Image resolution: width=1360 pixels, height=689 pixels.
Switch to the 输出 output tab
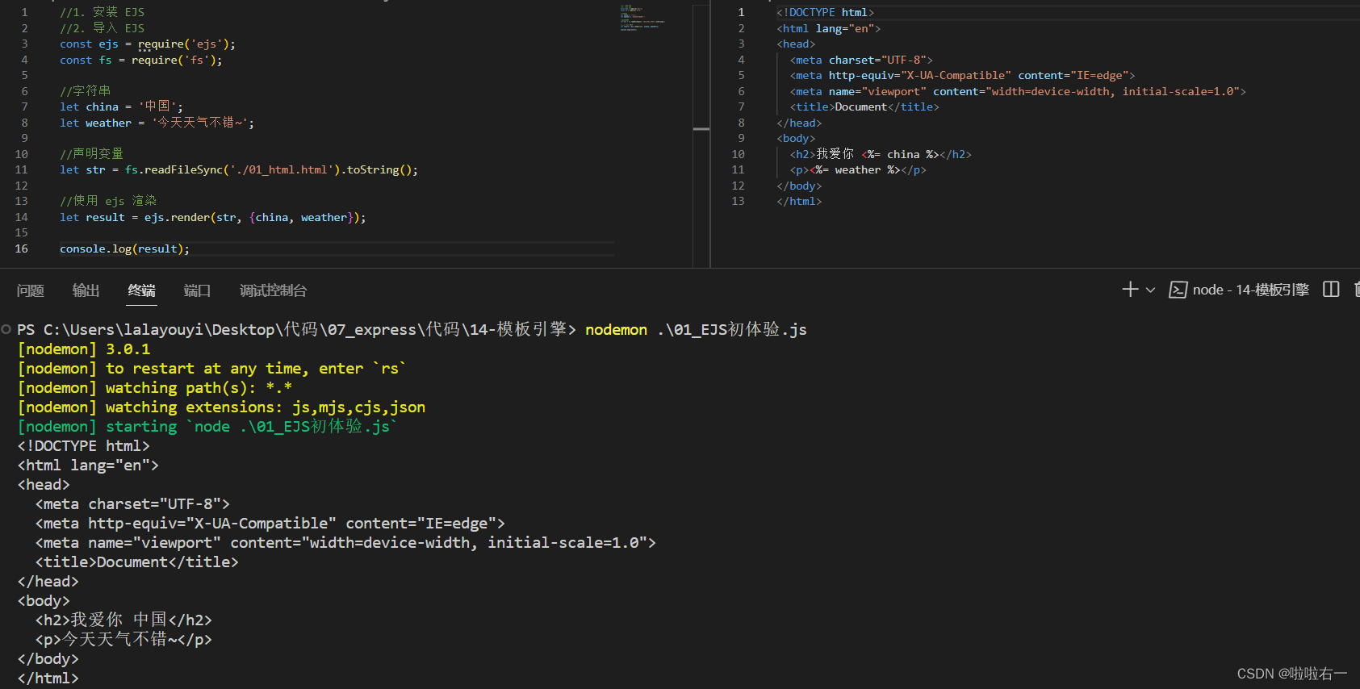point(86,290)
